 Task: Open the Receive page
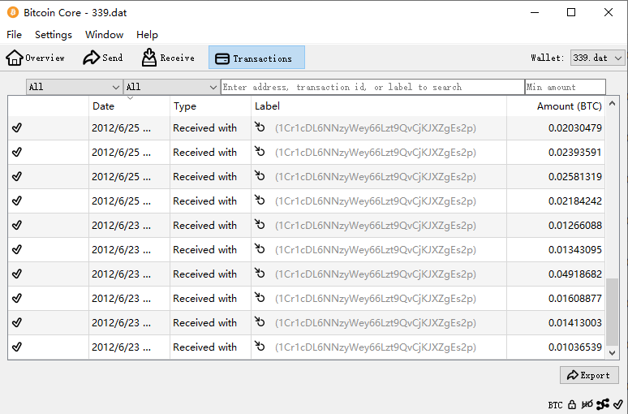coord(168,58)
